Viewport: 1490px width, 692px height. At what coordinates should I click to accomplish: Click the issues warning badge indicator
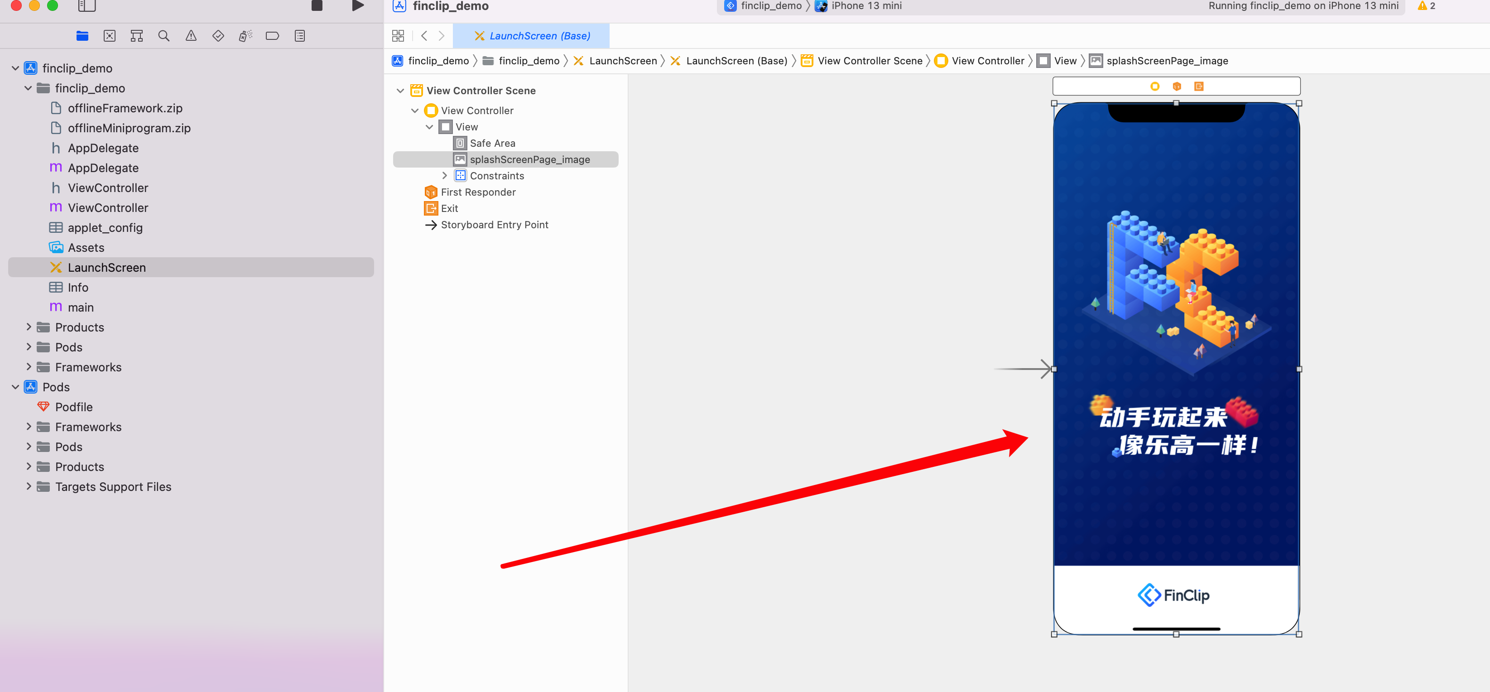point(1427,6)
